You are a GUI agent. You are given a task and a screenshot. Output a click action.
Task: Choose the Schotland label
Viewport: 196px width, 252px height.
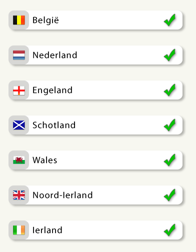tap(54, 125)
